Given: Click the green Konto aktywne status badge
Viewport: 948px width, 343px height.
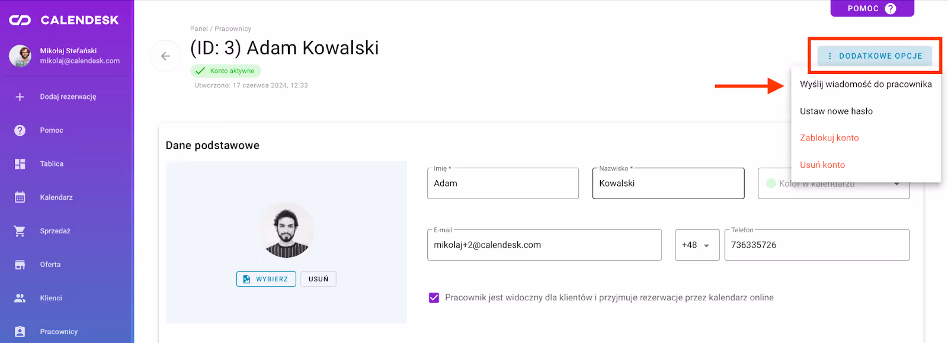Looking at the screenshot, I should coord(226,70).
